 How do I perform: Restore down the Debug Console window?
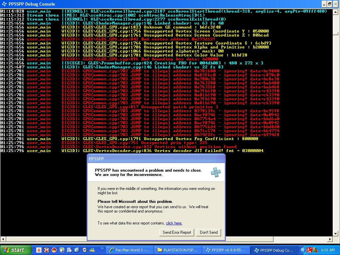(329, 4)
